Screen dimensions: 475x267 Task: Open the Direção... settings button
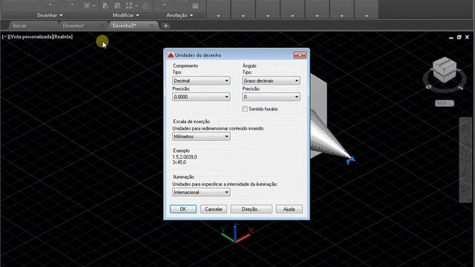(251, 209)
